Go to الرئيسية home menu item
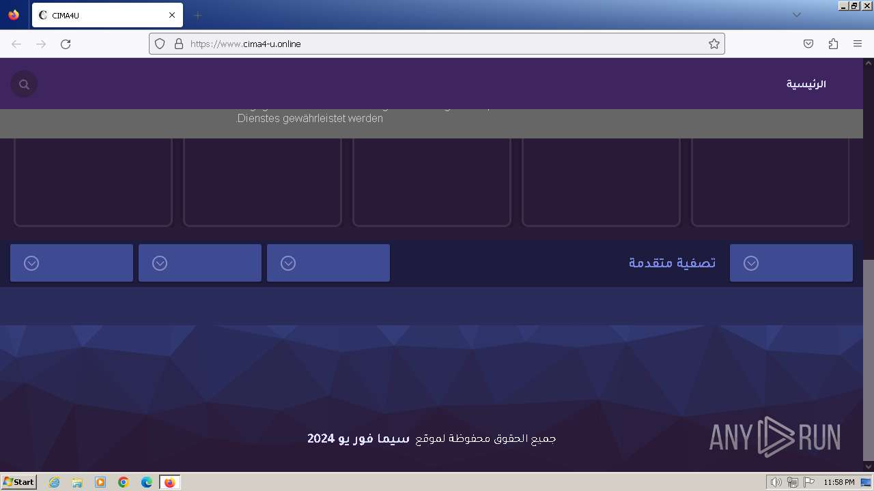 click(x=806, y=84)
